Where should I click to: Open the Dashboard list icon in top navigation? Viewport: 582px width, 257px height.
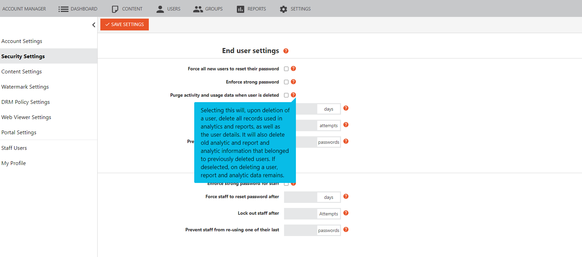63,9
